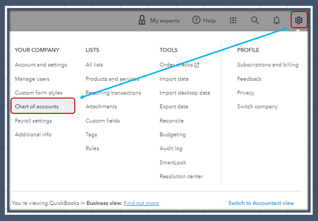Viewport: 318px width, 221px height.
Task: Click the search magnifier icon
Action: click(x=255, y=20)
